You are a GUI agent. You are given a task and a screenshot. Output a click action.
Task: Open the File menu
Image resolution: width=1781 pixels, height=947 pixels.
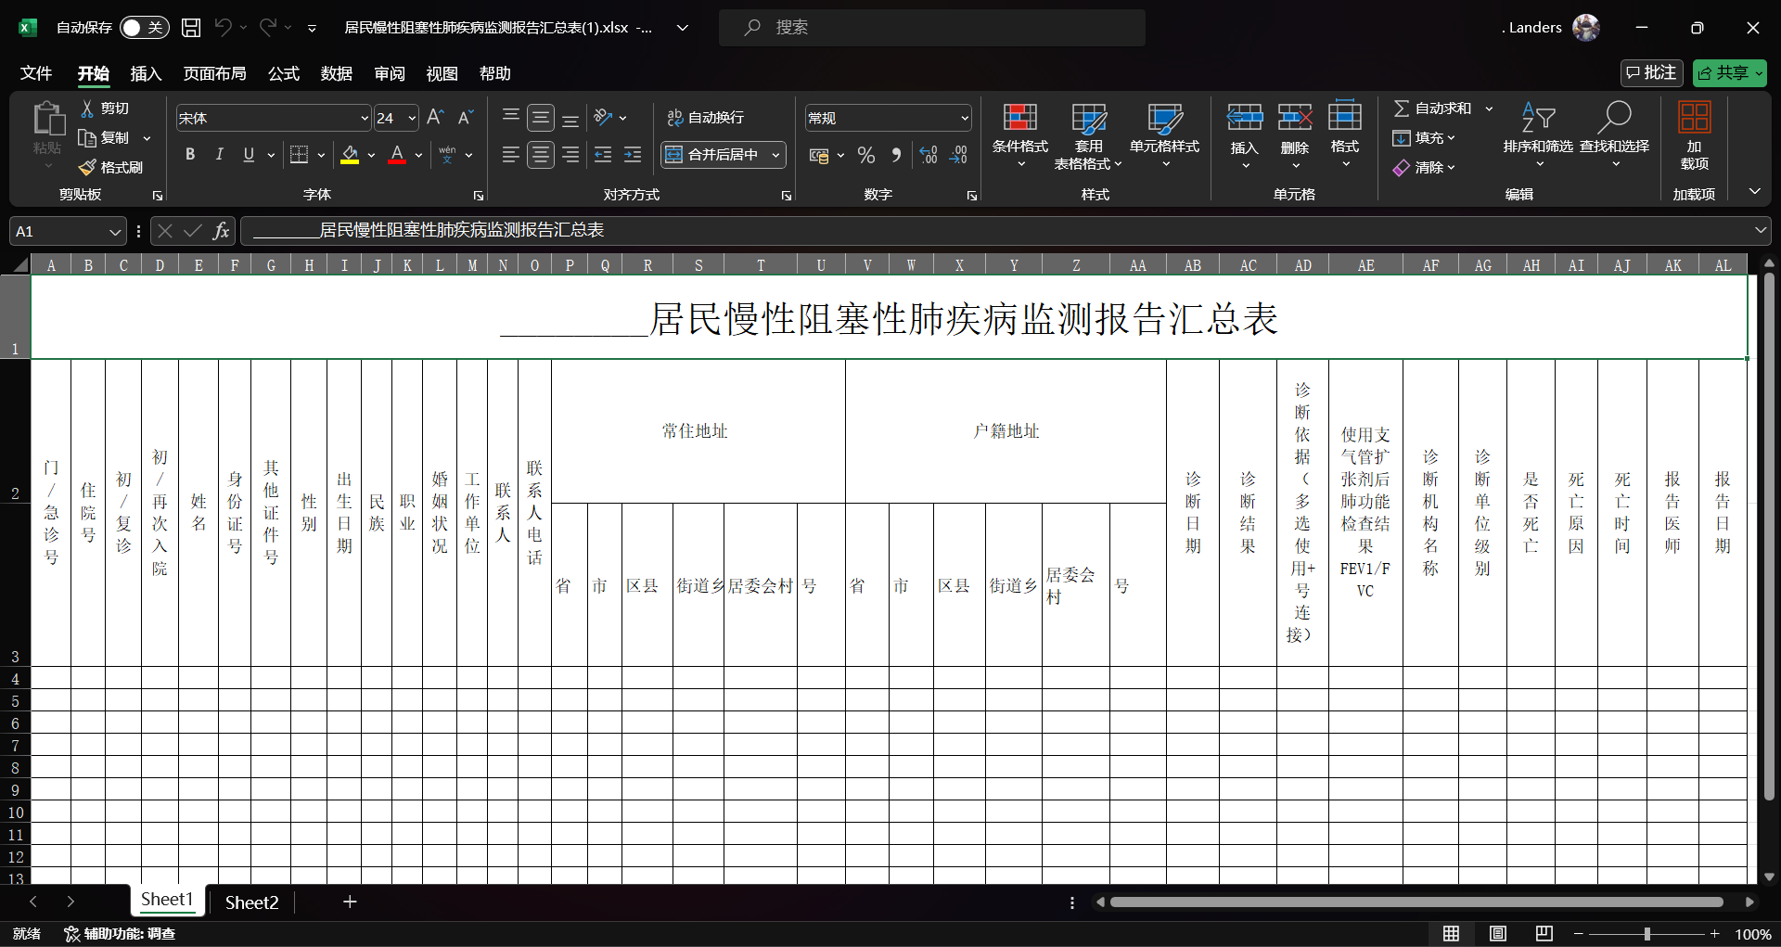pyautogui.click(x=36, y=73)
